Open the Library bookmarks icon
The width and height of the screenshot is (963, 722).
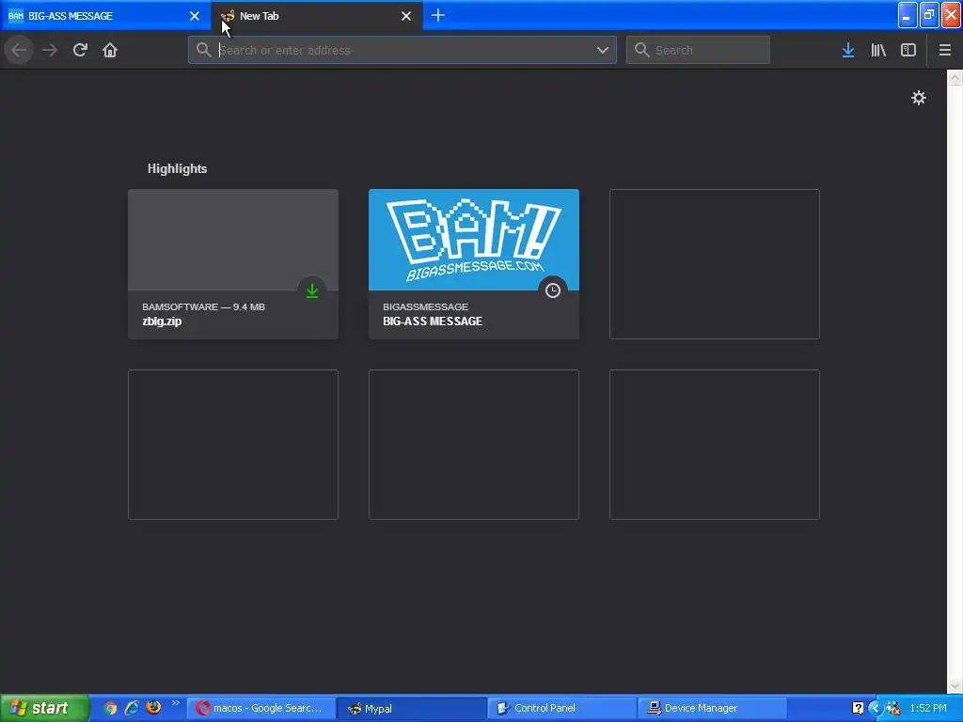(x=878, y=50)
